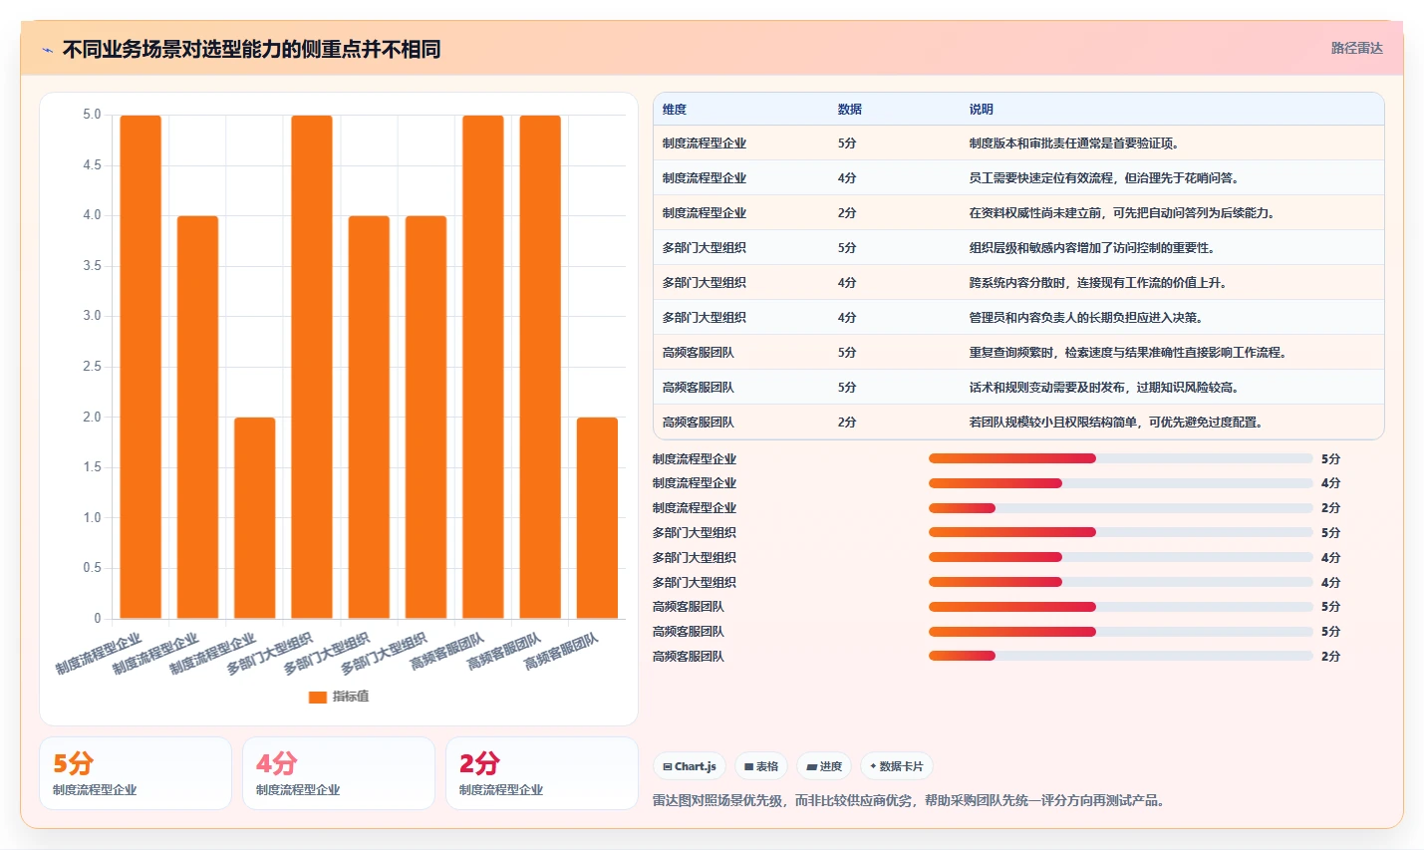Click the 制度流程型企业 5分 progress bar
This screenshot has height=850, width=1424.
[x=1120, y=458]
